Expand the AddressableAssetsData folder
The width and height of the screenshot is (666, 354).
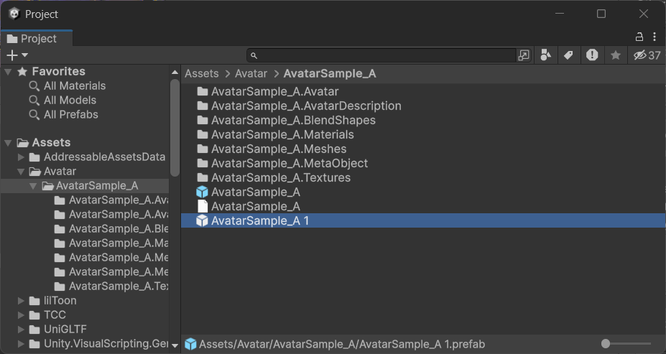[21, 157]
